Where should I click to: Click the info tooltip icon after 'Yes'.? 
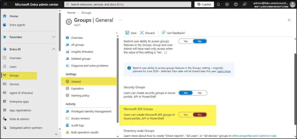pos(166,53)
